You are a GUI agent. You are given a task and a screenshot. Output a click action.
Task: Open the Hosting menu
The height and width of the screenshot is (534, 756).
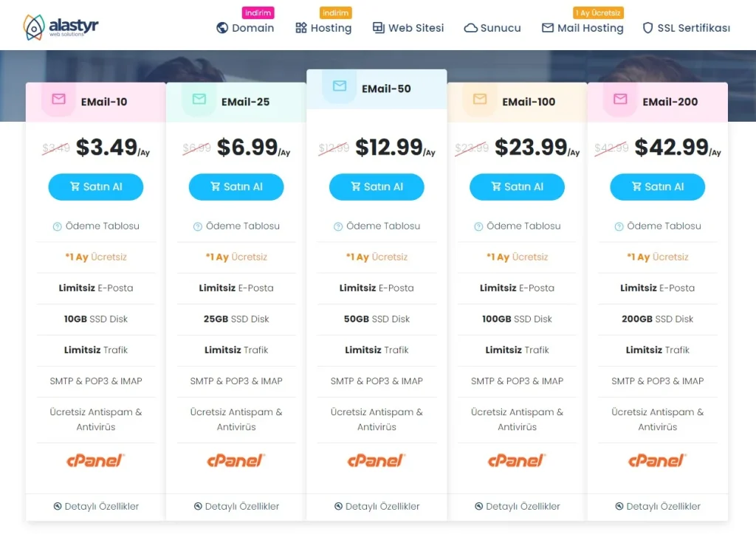[x=323, y=28]
